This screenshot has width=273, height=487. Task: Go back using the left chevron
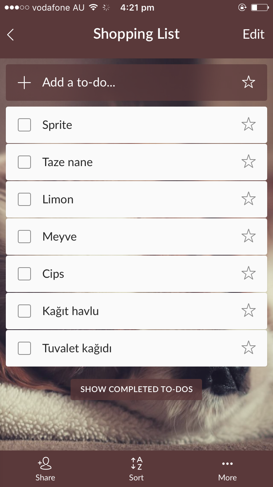point(11,35)
